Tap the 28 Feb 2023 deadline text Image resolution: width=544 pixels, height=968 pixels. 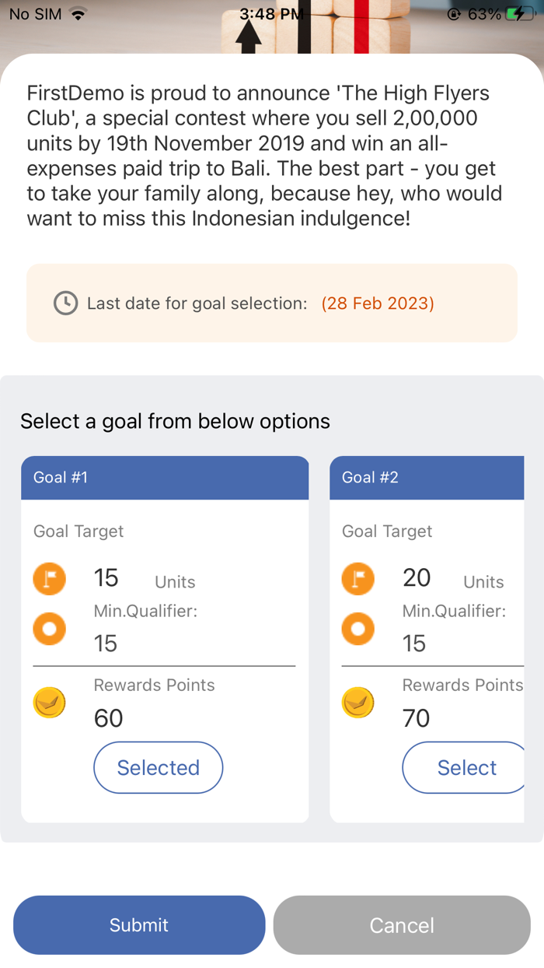378,303
